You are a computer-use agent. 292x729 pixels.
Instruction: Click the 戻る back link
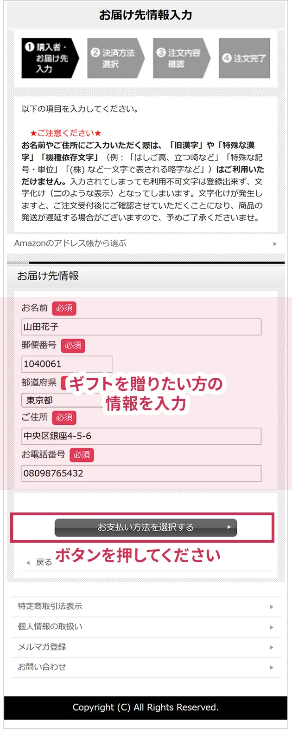click(x=44, y=562)
